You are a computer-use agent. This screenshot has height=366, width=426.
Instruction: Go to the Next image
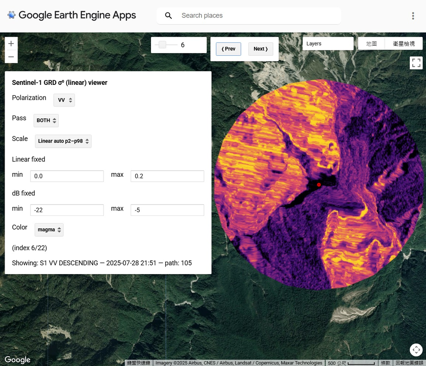pos(261,49)
